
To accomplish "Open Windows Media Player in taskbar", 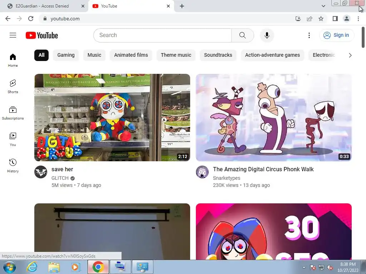I will [x=76, y=267].
